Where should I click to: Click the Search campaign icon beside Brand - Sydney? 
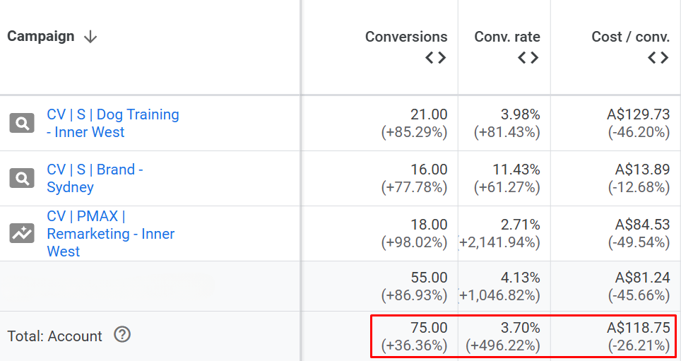23,179
